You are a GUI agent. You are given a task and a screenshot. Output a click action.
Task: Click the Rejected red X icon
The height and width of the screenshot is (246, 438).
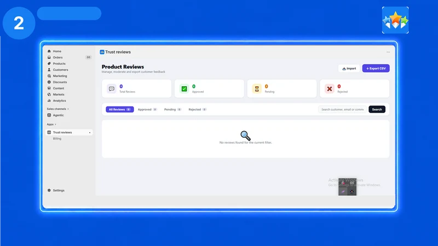(x=330, y=89)
